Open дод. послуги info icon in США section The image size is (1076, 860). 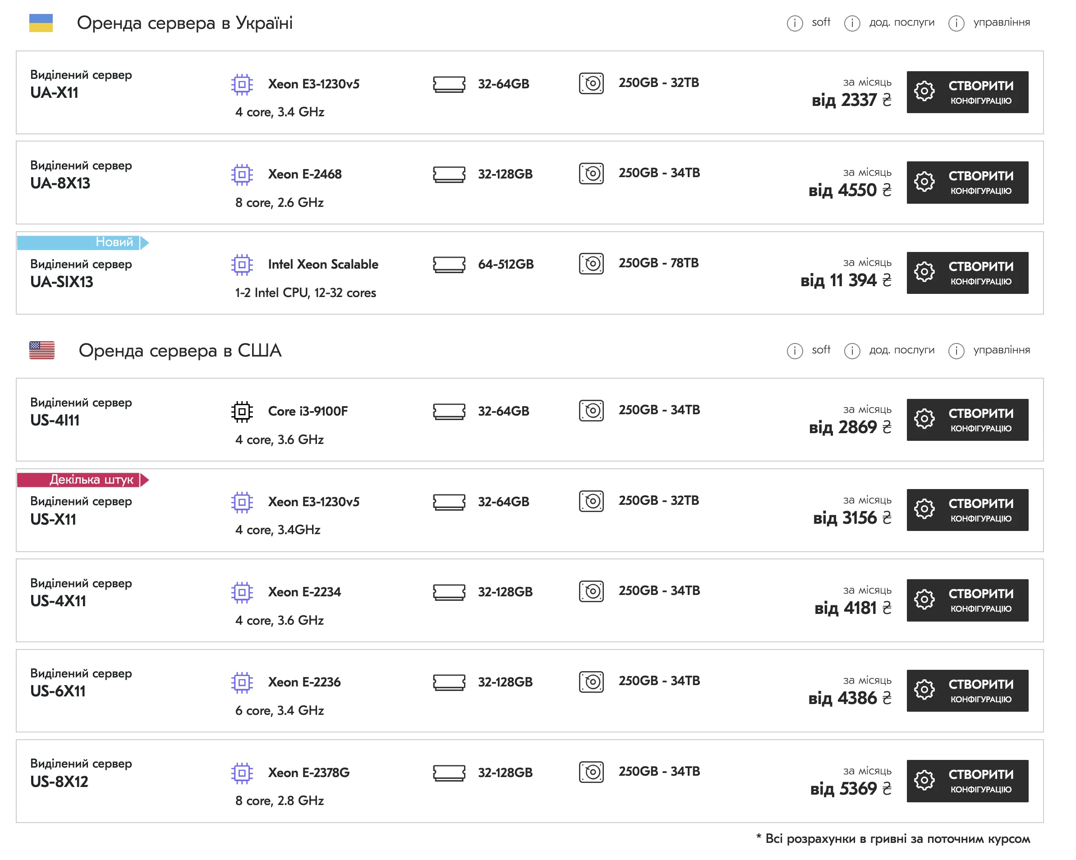tap(852, 351)
